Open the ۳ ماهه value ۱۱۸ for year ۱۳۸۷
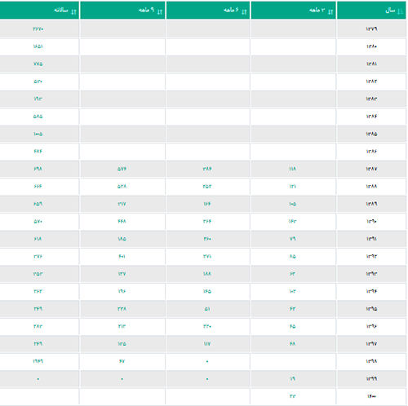This screenshot has height=406, width=408. (x=292, y=169)
